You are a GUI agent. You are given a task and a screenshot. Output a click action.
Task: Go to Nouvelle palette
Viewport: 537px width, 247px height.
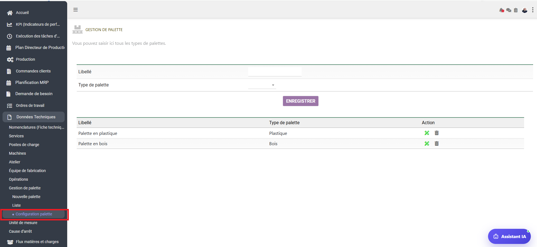tap(26, 197)
